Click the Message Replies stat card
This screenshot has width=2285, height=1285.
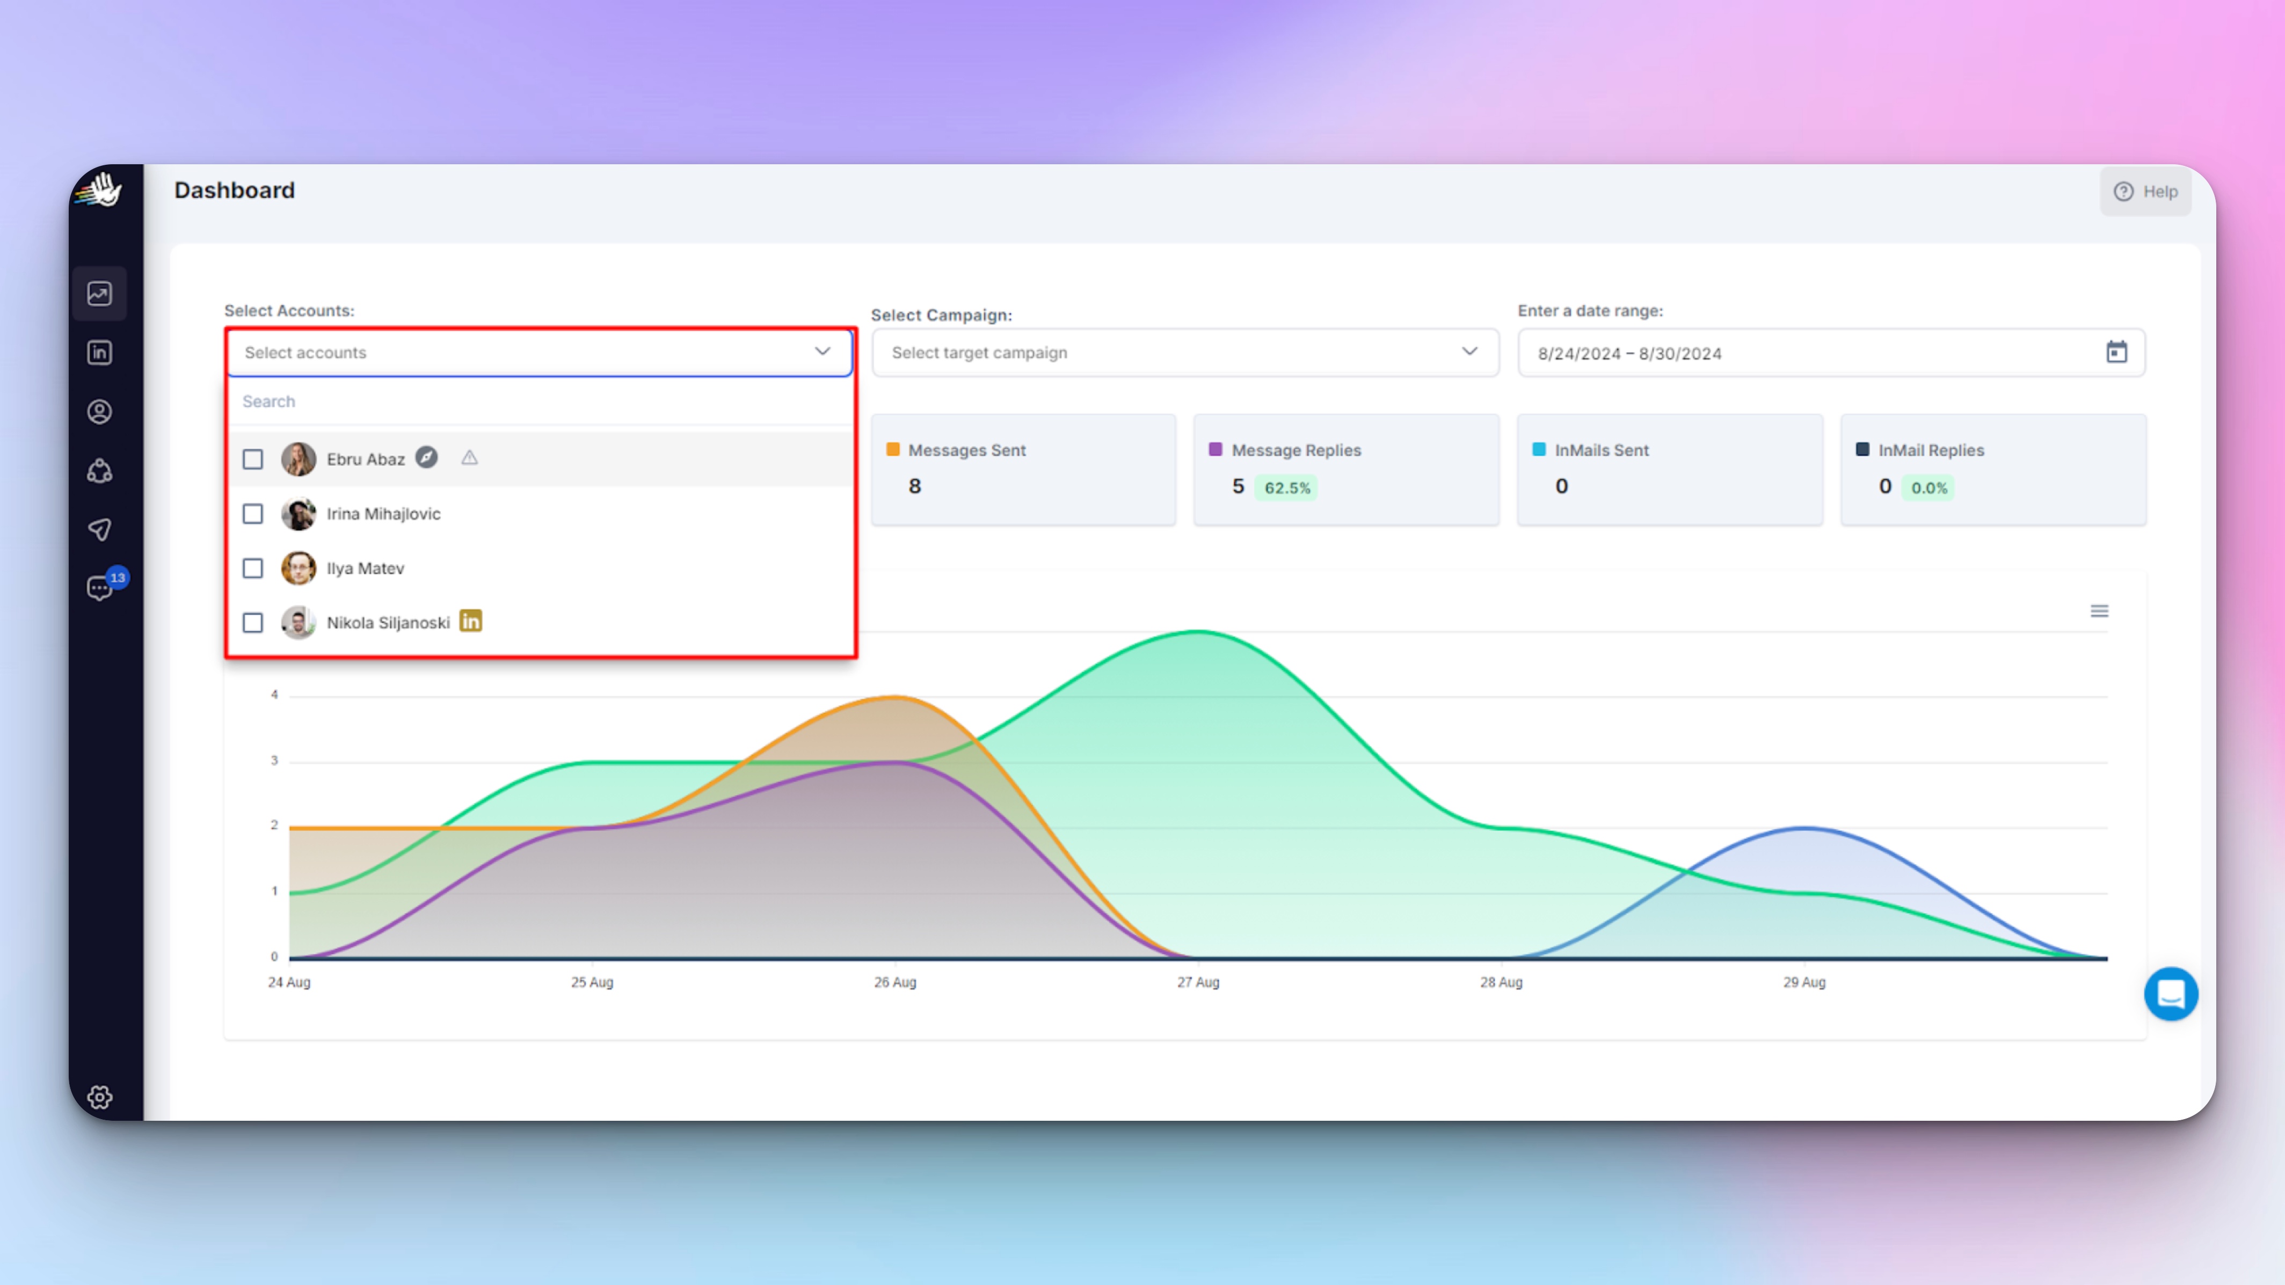click(x=1345, y=470)
